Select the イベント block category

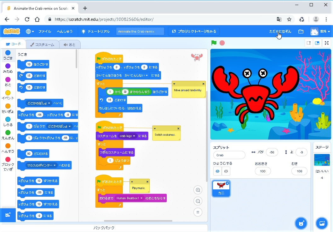point(8,95)
